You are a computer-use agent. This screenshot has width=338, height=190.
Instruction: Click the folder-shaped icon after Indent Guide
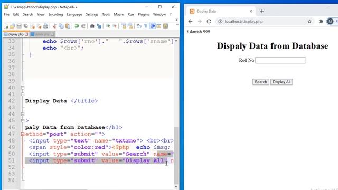point(159,26)
